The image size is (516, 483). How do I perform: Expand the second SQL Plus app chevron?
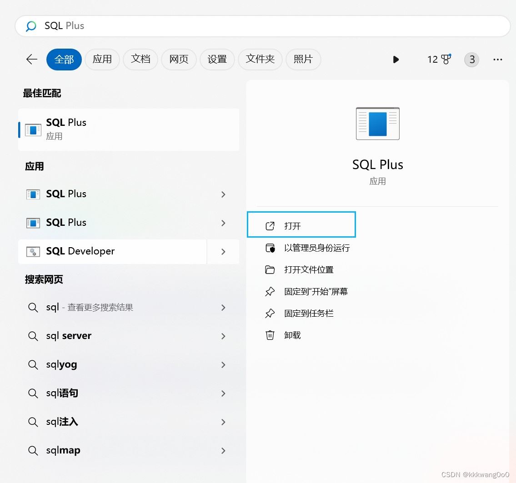point(223,223)
